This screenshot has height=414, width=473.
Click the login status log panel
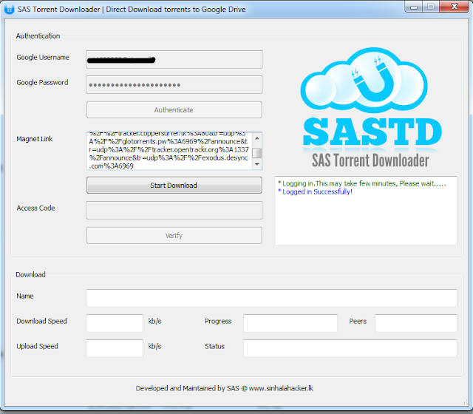365,211
